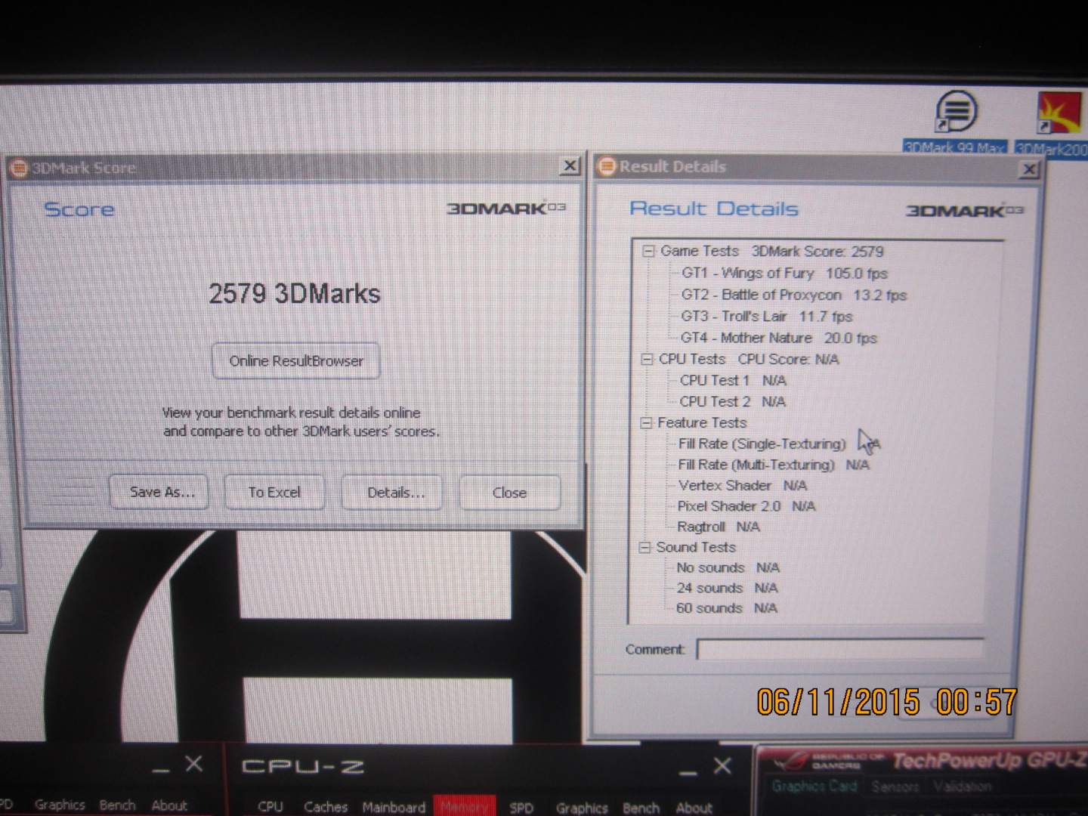Open Mainboard tab in CPU-Z

coord(394,807)
